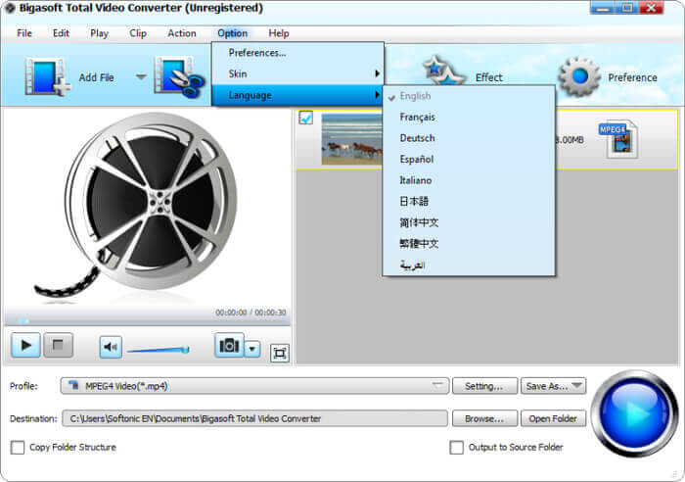Expand the Add File dropdown arrow
This screenshot has width=685, height=482.
(141, 77)
